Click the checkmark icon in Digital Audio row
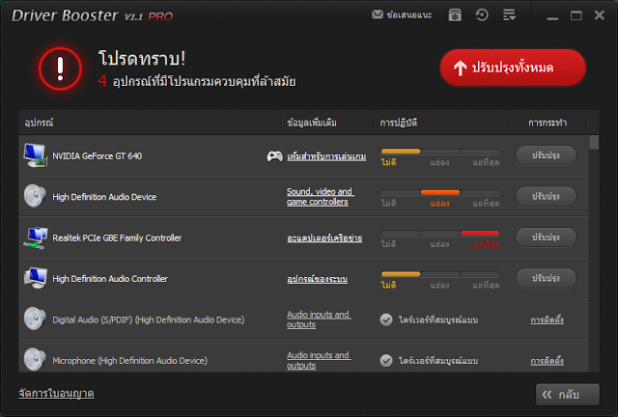Image resolution: width=618 pixels, height=417 pixels. [386, 320]
